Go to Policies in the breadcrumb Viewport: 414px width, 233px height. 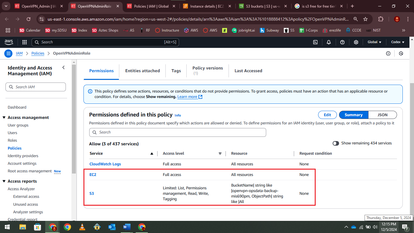click(x=38, y=53)
